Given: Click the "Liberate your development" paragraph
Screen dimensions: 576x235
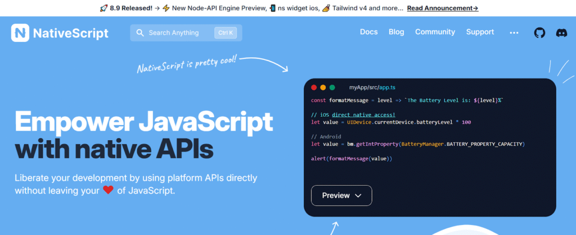Looking at the screenshot, I should click(x=136, y=184).
